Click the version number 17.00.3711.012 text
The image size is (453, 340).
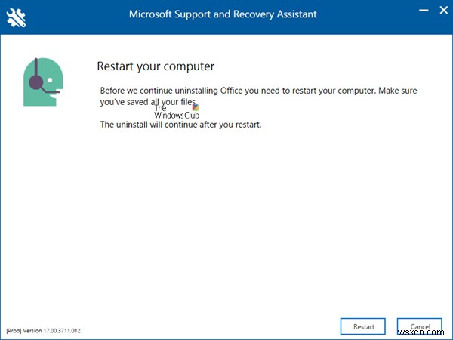[x=62, y=330]
